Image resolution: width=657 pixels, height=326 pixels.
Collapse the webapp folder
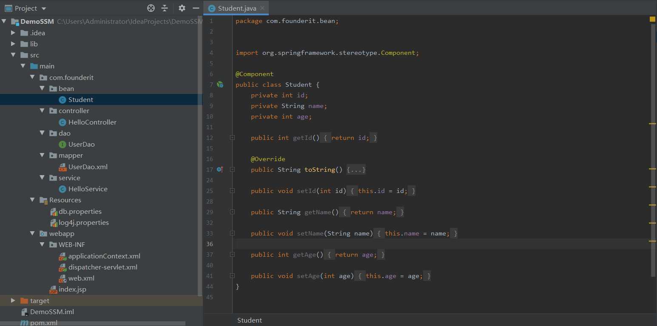click(32, 233)
